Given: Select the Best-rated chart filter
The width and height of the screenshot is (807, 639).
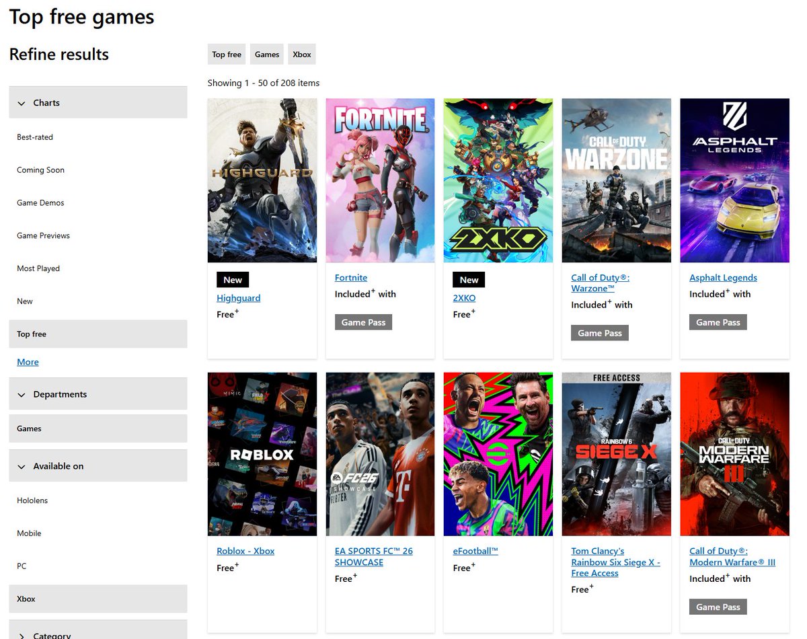Looking at the screenshot, I should coord(35,137).
